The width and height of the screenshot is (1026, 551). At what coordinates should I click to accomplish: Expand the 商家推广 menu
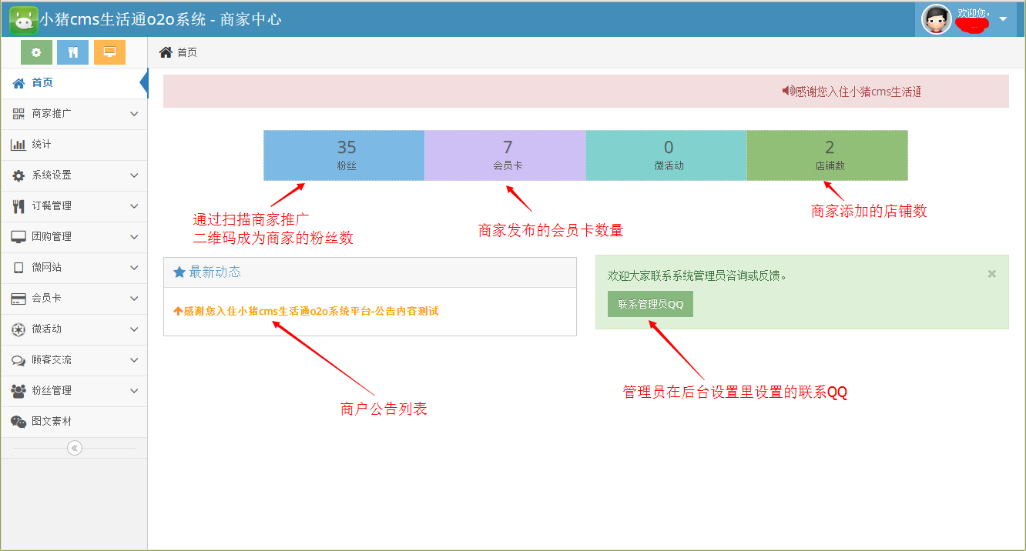73,114
